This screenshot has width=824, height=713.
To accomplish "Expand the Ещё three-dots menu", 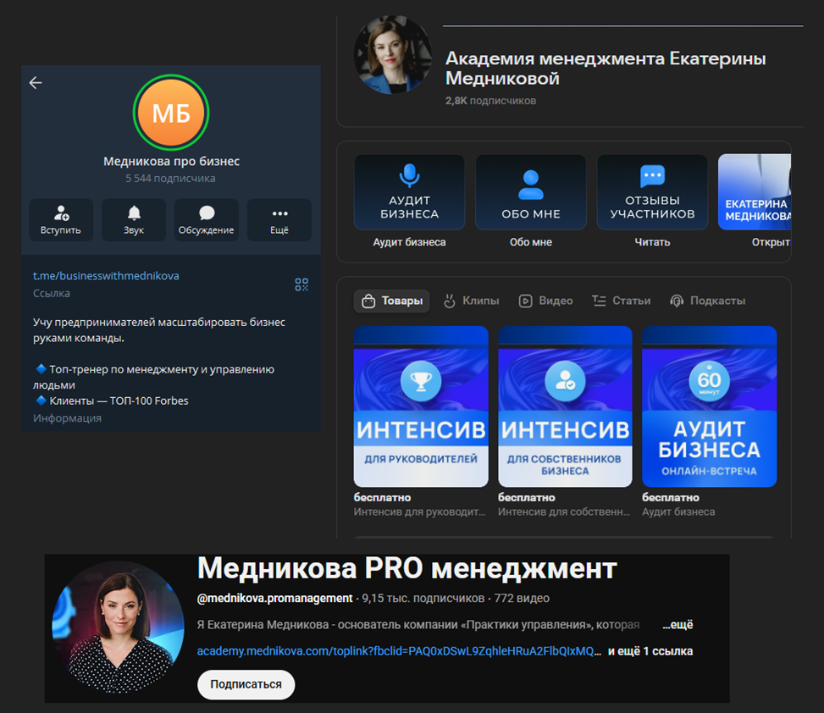I will tap(279, 219).
